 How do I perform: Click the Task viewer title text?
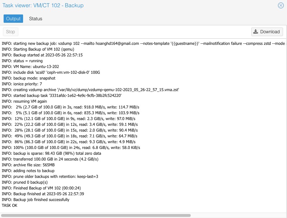click(x=43, y=5)
